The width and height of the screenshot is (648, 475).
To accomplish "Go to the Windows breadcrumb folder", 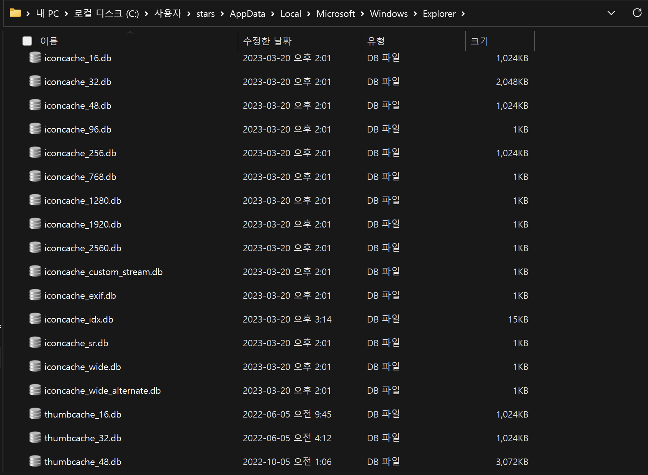I will pos(389,14).
